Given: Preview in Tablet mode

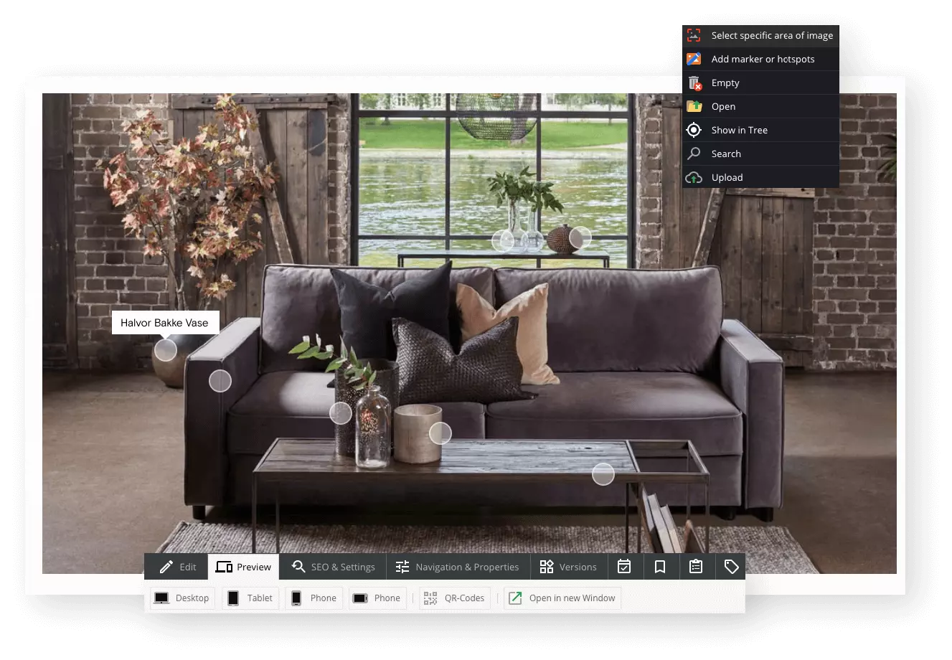Looking at the screenshot, I should (250, 598).
